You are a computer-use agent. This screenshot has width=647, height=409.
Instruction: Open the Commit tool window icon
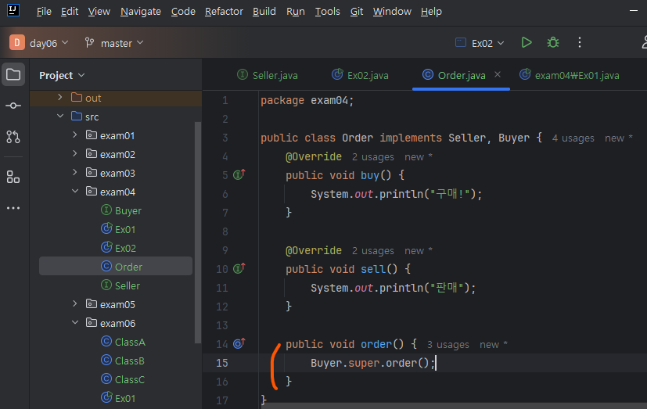click(x=13, y=106)
